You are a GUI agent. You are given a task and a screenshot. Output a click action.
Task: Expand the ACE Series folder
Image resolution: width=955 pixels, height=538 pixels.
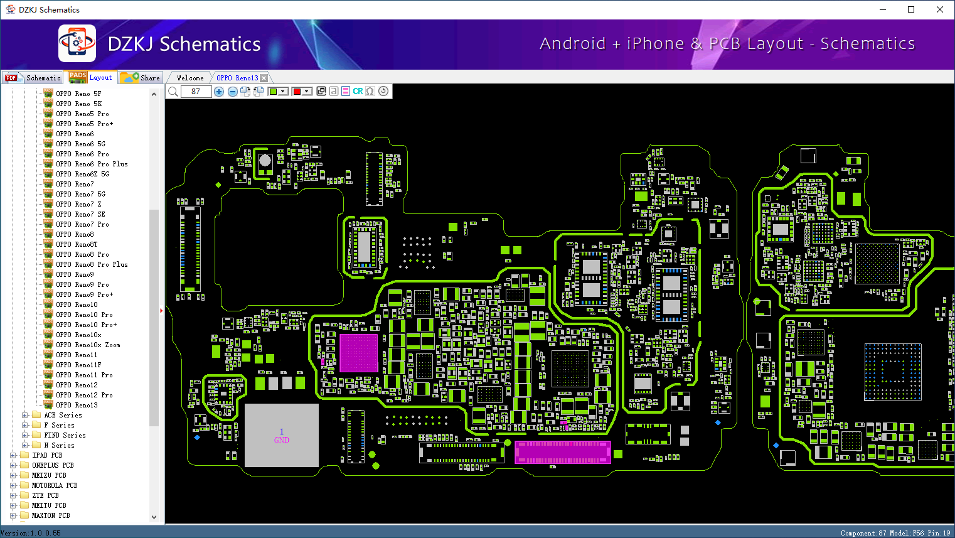click(x=24, y=415)
